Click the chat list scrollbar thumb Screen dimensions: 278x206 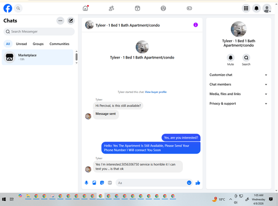(x=77, y=57)
